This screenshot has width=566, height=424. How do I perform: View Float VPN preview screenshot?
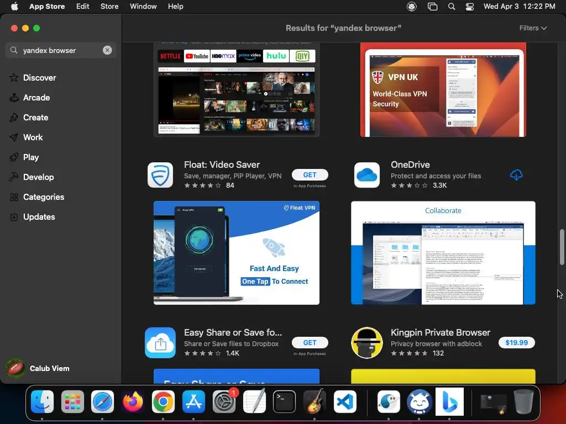click(x=237, y=253)
